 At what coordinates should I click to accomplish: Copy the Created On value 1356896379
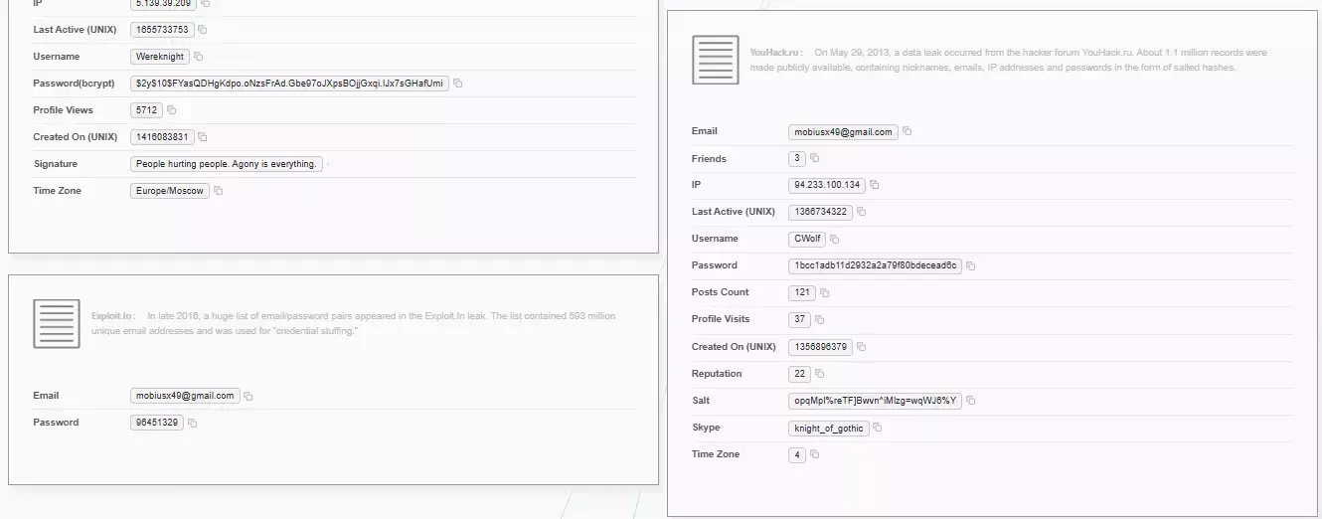[862, 347]
